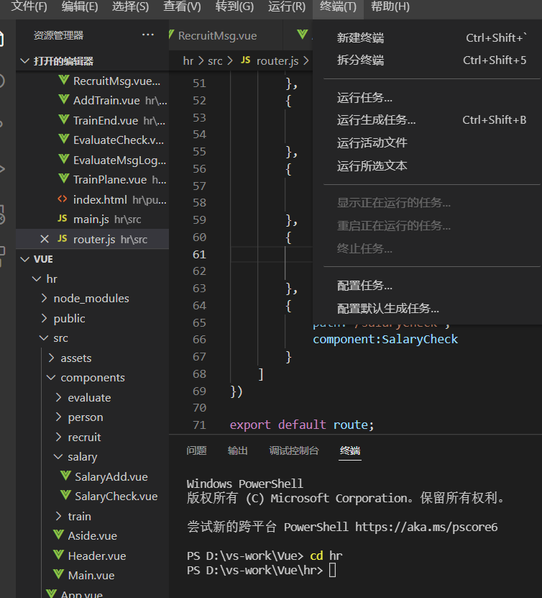The image size is (542, 598).
Task: Open AddTrain.vue in open editors list
Action: 106,100
